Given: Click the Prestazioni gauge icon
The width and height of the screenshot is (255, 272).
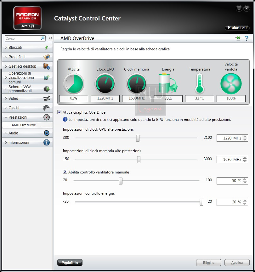Looking at the screenshot, I should pos(47,117).
